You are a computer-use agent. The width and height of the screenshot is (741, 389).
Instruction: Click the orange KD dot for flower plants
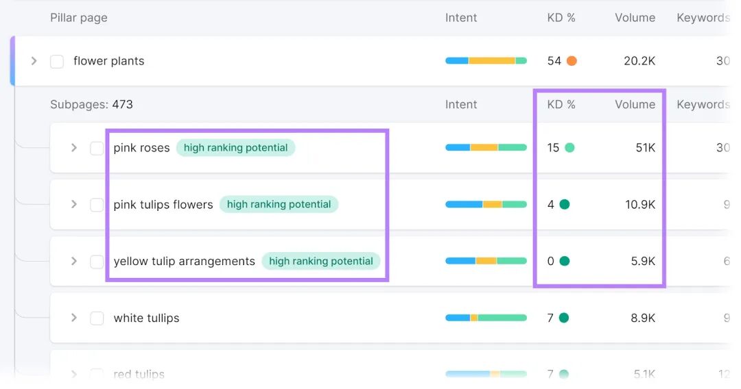(572, 61)
